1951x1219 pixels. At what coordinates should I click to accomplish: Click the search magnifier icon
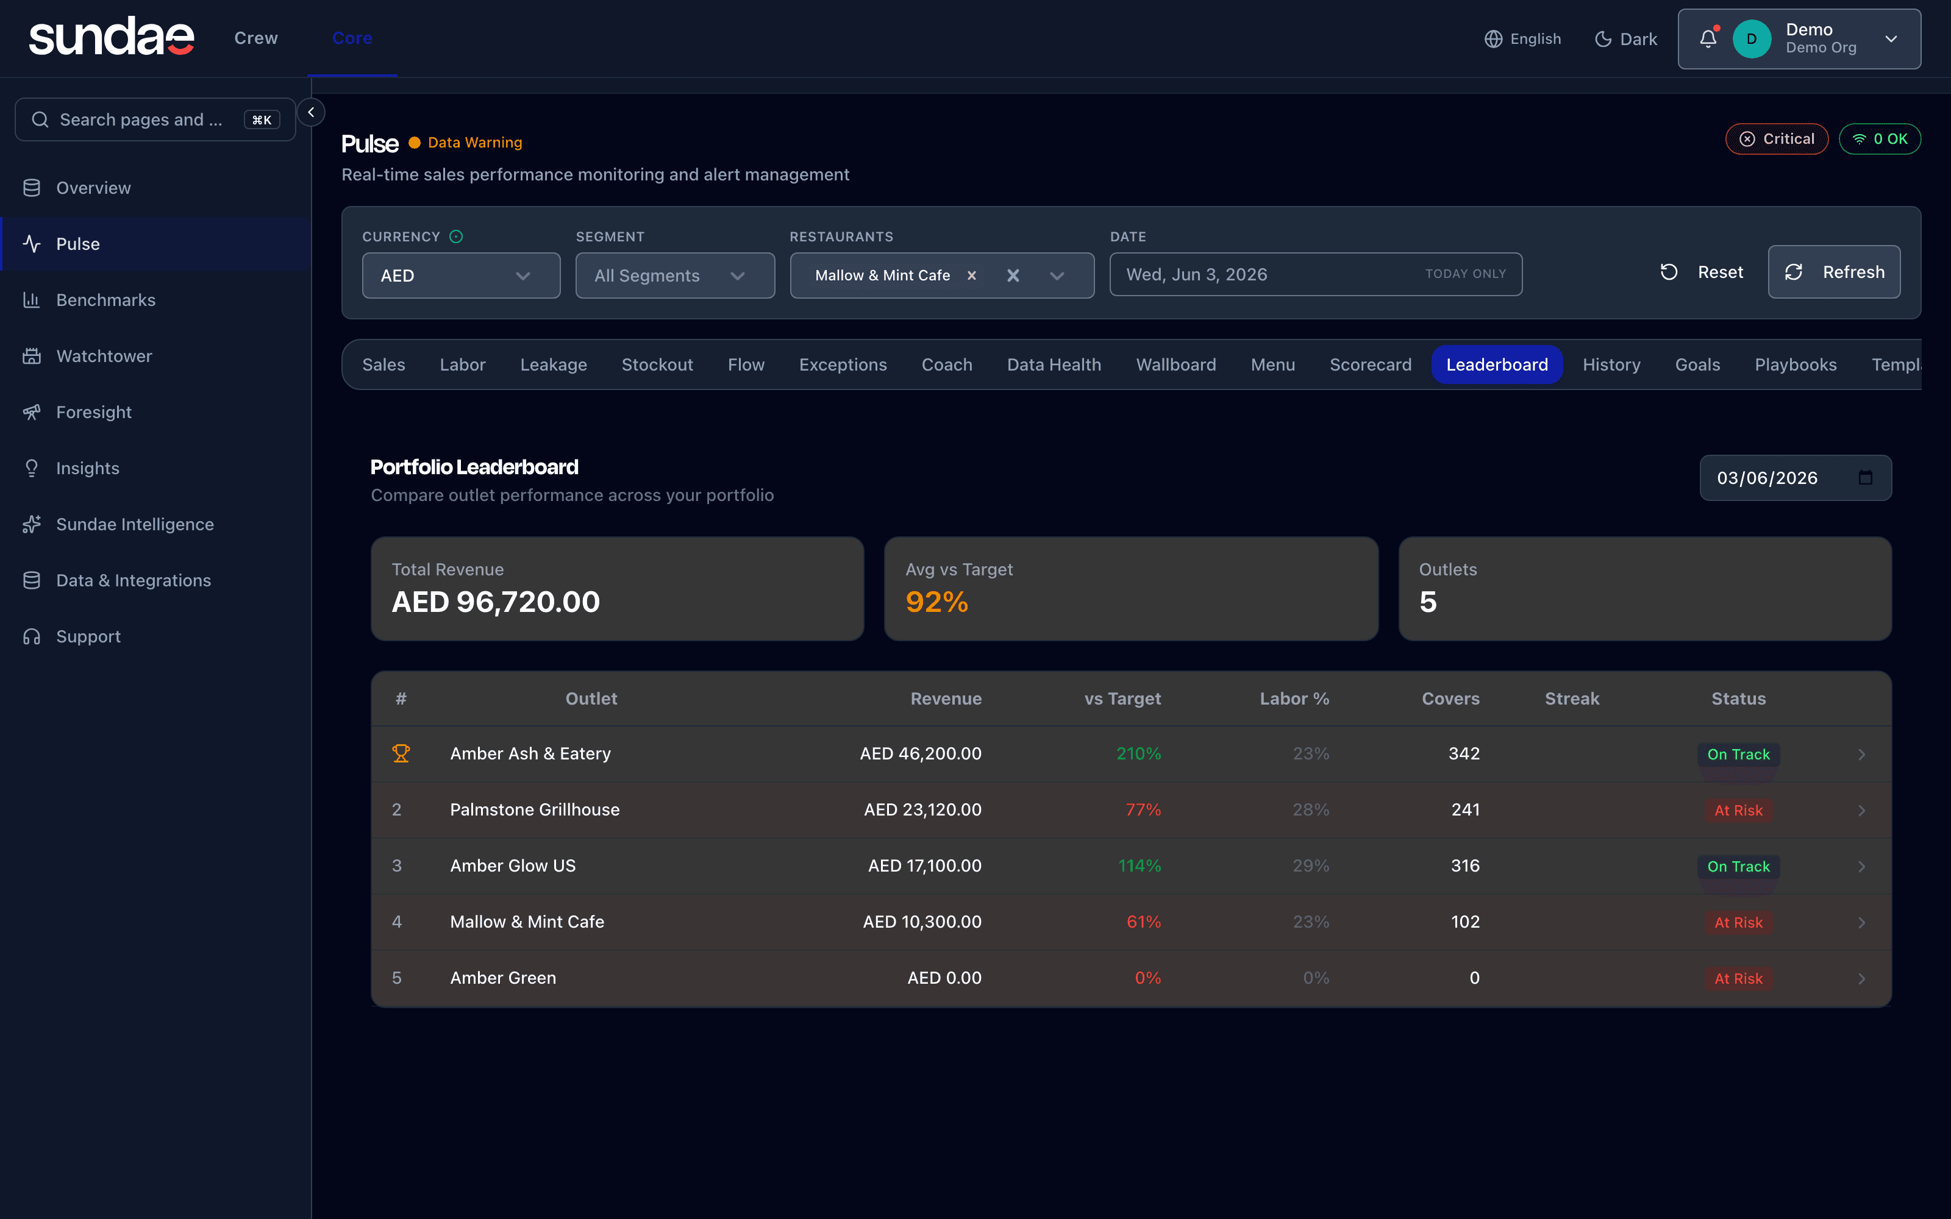tap(40, 119)
